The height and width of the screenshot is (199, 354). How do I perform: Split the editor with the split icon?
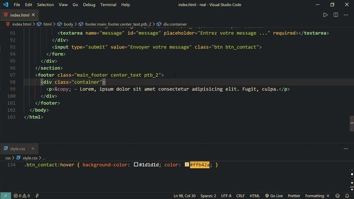pos(336,15)
